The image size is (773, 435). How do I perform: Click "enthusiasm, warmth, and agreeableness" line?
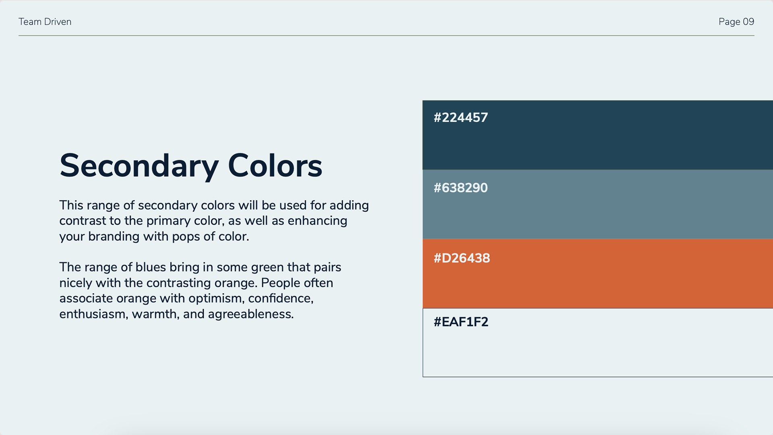click(176, 314)
